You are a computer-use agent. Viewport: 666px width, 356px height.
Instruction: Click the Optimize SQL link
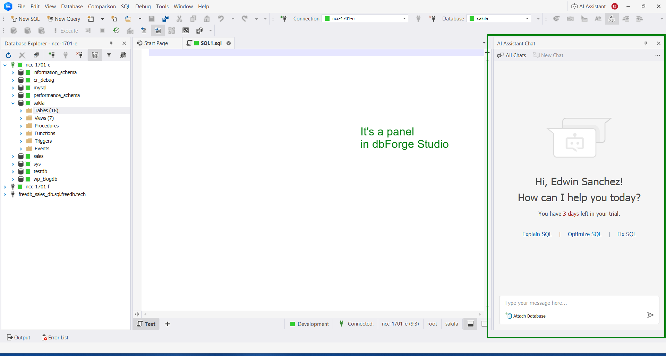pos(584,234)
